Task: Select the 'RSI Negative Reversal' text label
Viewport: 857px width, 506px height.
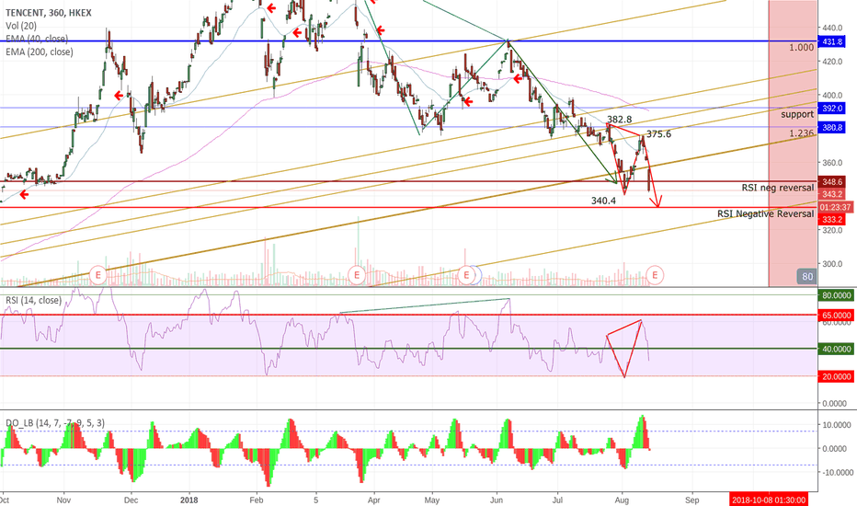Action: click(765, 213)
